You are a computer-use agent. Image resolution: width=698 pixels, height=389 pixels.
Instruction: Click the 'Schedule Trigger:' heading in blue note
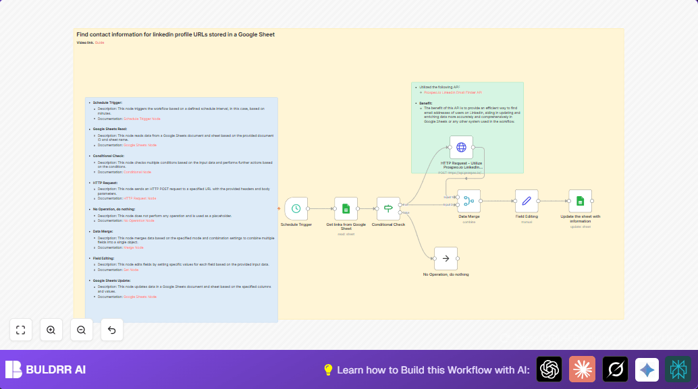coord(107,102)
